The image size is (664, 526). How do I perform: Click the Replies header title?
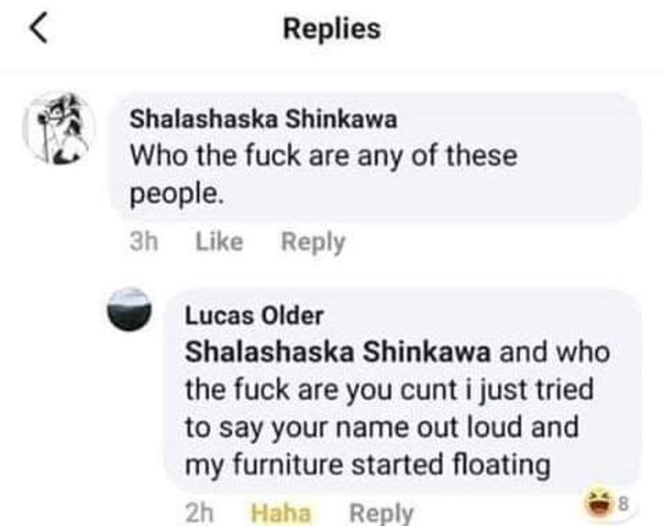click(332, 29)
